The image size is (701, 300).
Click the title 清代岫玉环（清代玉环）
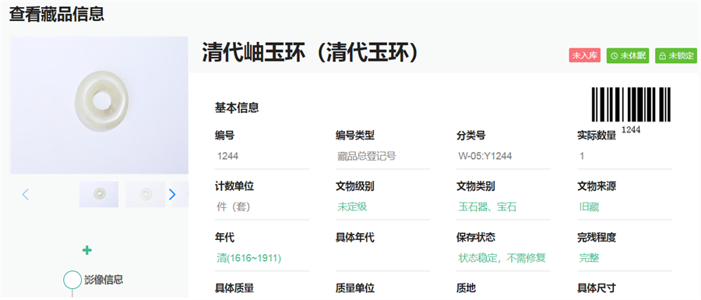tap(310, 53)
